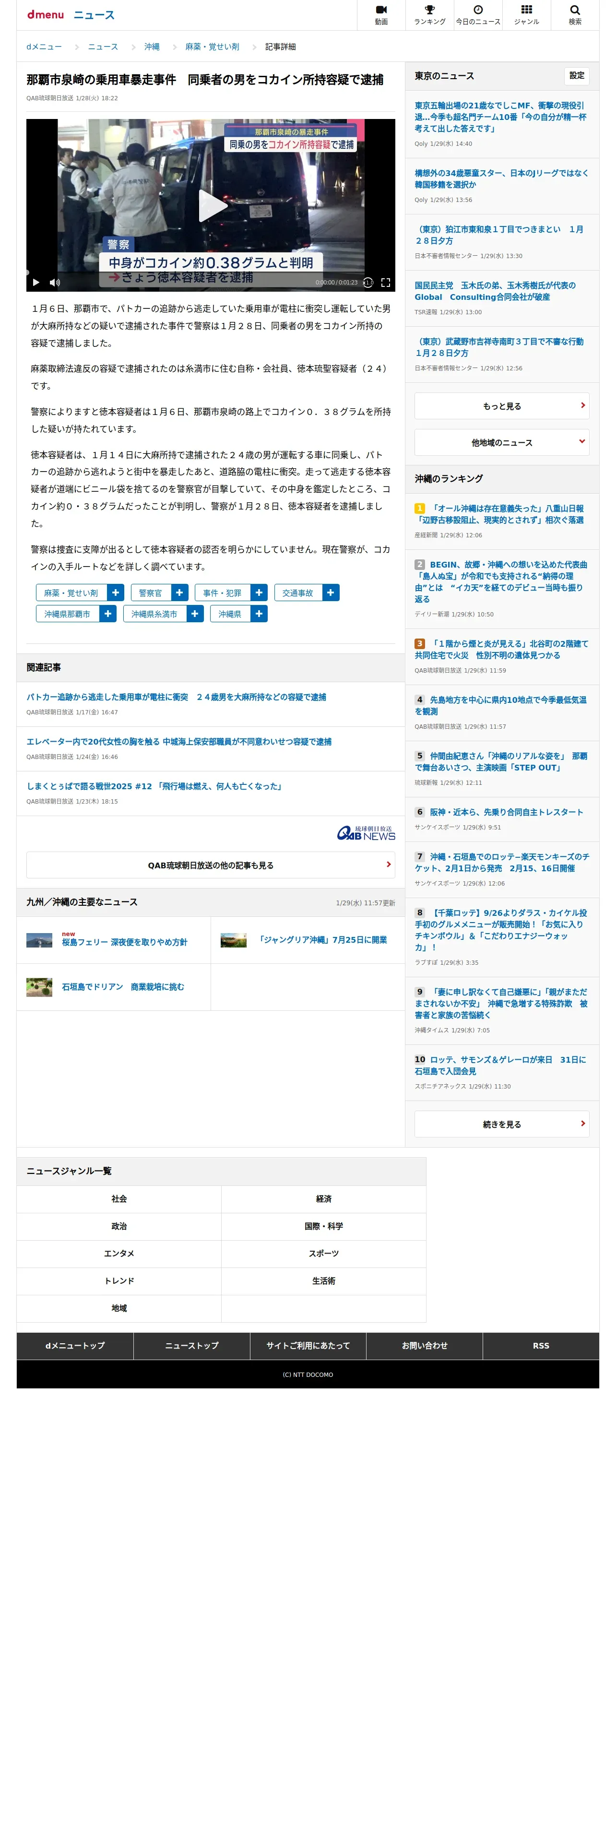This screenshot has height=1848, width=616.
Task: Open お問い合わせ in footer
Action: 425,1346
